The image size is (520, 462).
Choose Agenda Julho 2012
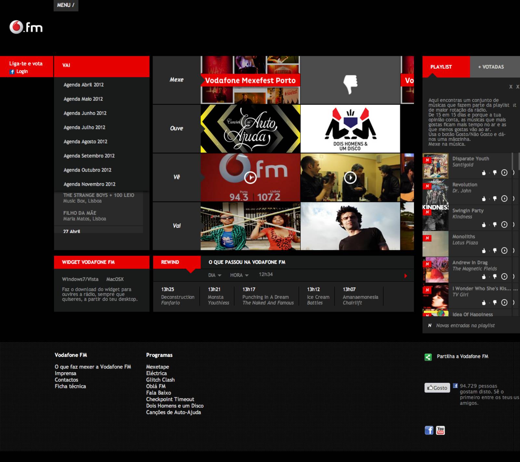click(x=84, y=128)
